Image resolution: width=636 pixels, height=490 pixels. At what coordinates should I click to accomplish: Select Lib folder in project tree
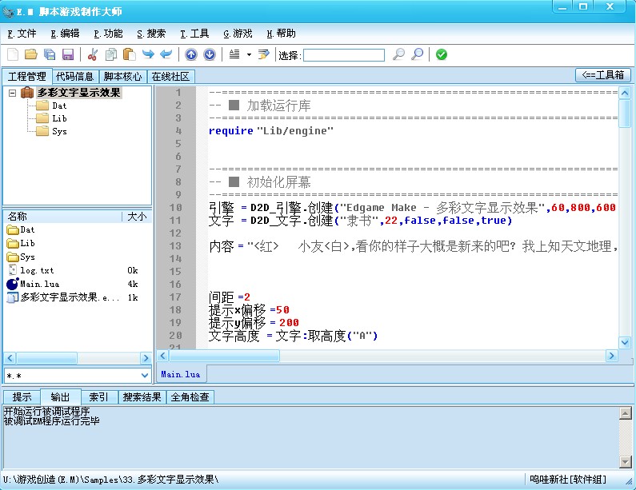coord(59,118)
